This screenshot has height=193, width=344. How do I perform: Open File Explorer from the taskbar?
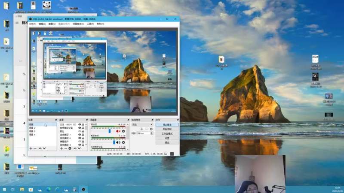click(x=22, y=189)
